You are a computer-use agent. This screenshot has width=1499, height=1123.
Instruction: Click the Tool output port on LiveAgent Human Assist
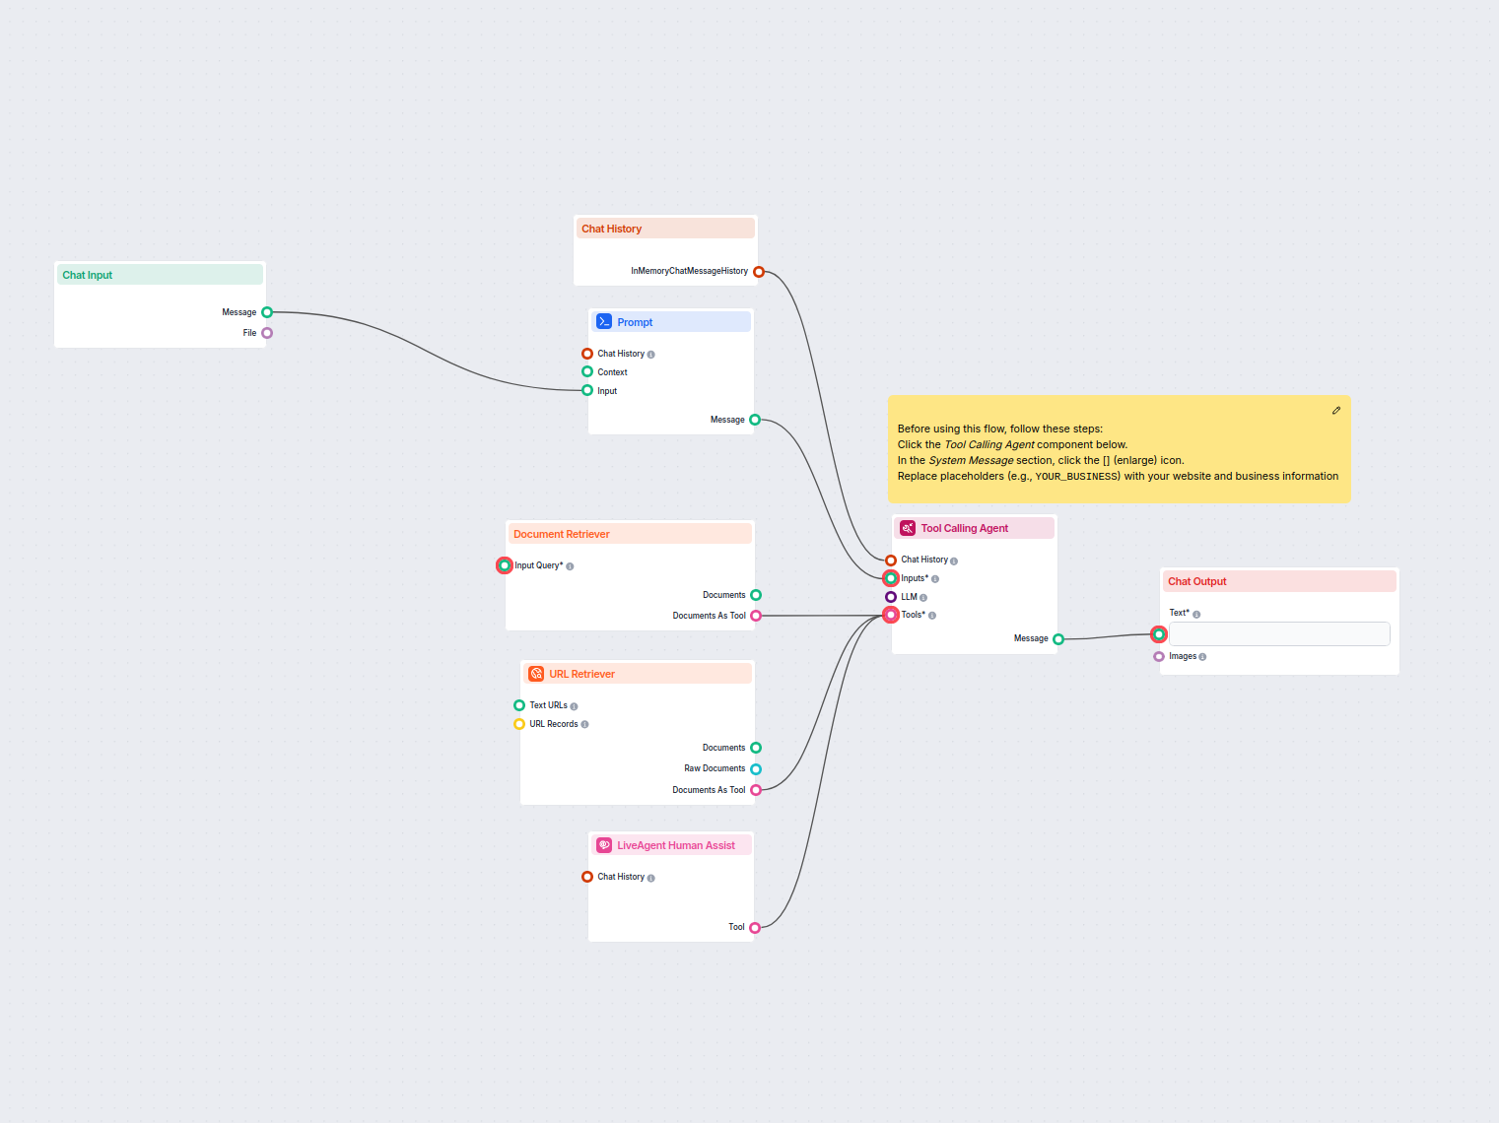coord(755,927)
